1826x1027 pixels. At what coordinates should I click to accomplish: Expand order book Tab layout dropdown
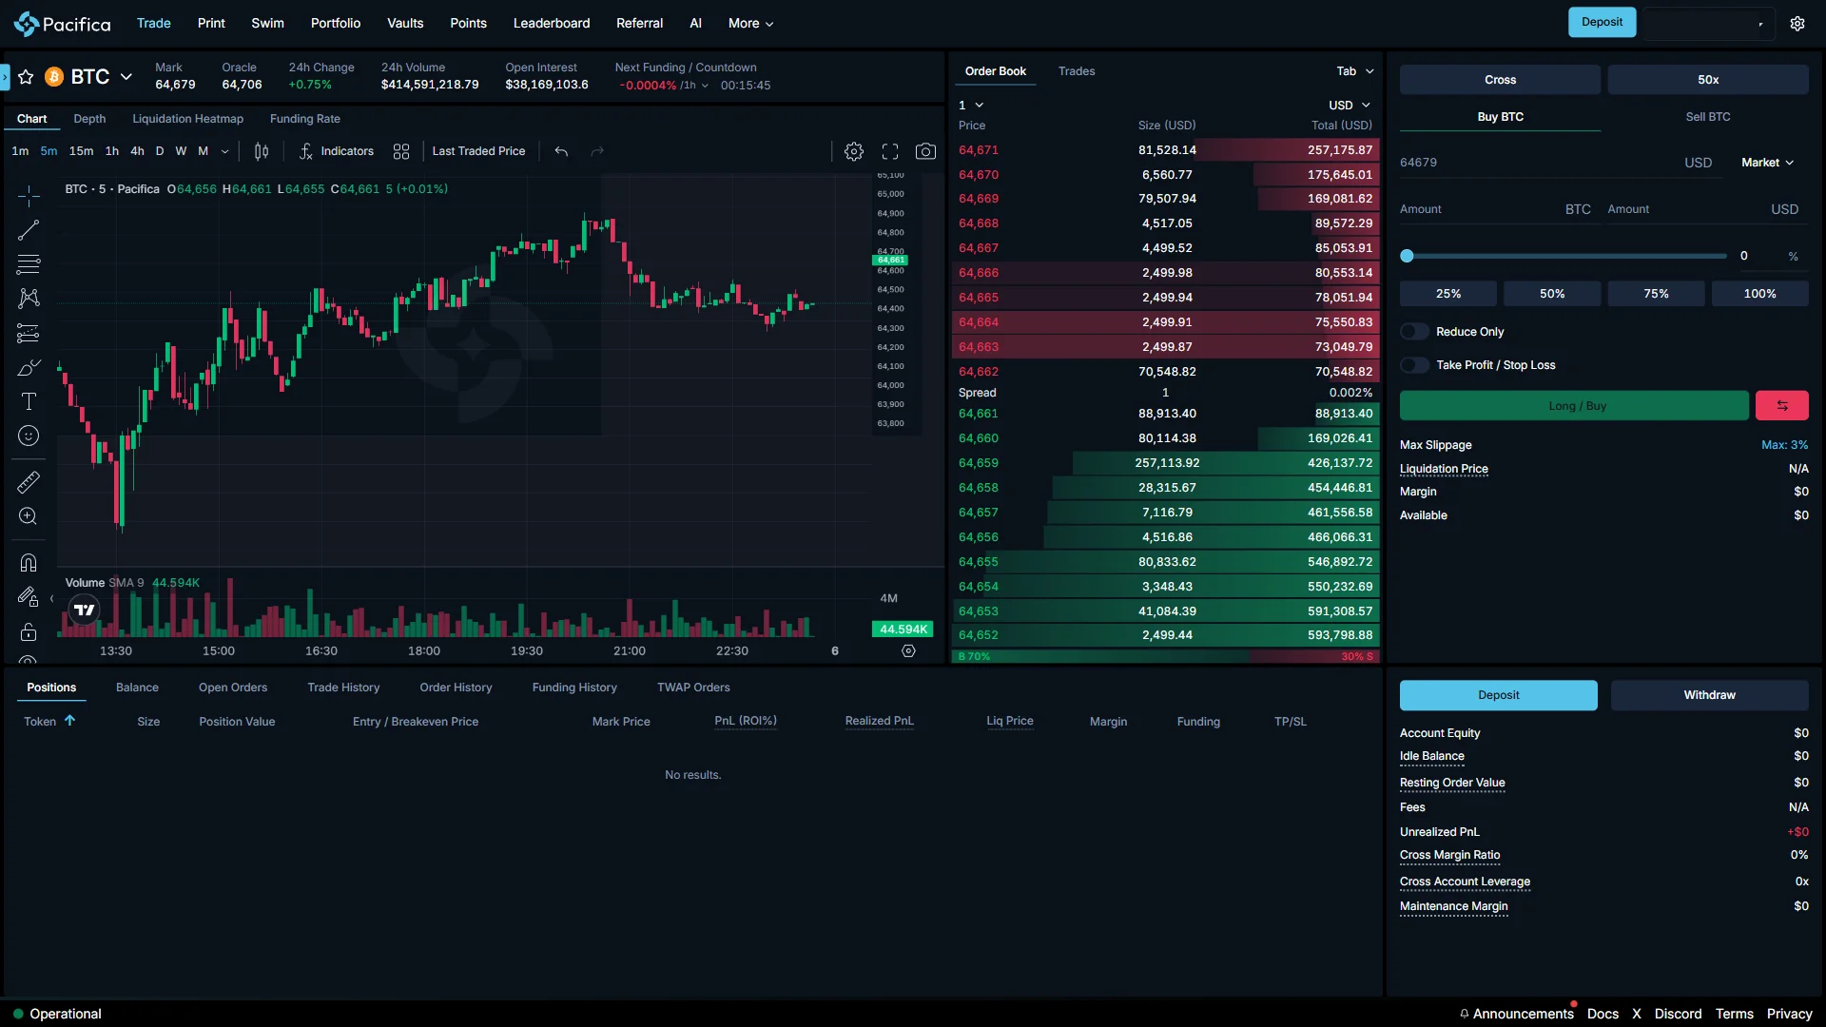1355,71
